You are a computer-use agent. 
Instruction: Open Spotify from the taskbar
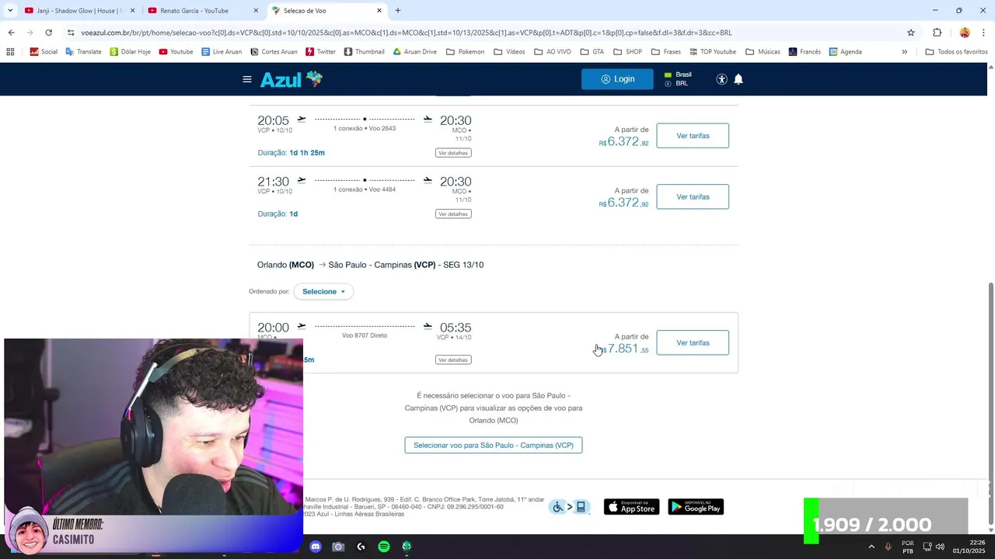click(x=384, y=547)
